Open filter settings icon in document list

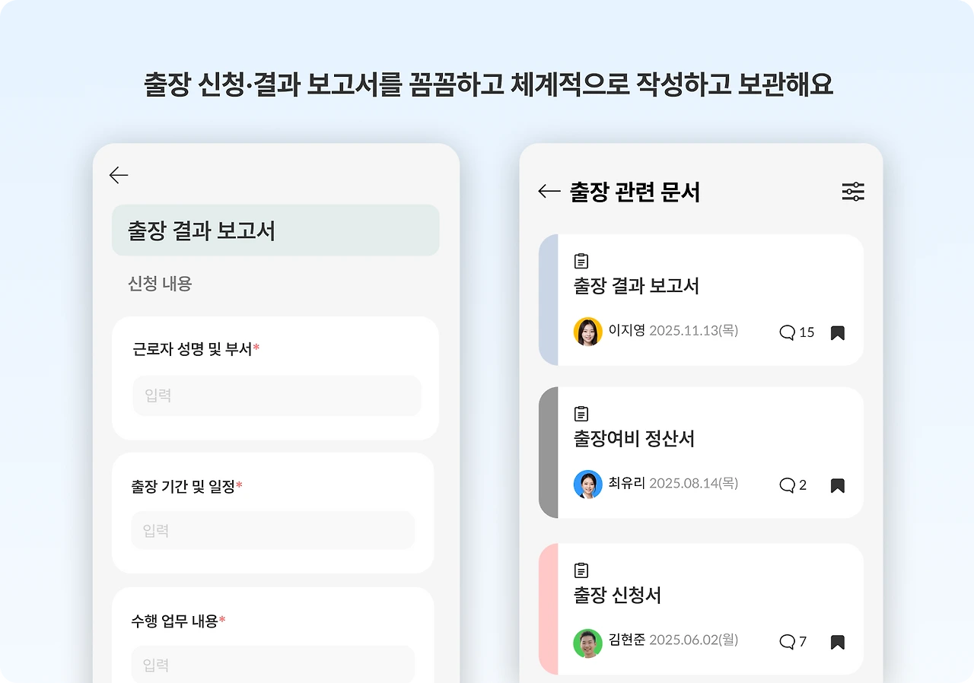853,192
